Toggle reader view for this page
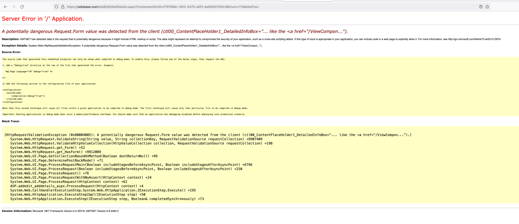The image size is (519, 224). coord(481,6)
